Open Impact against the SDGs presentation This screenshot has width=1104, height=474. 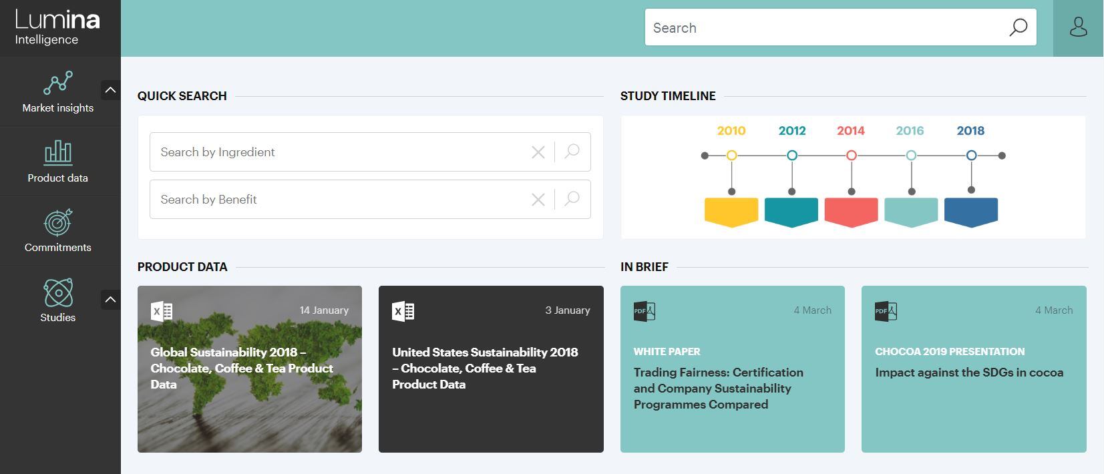[x=973, y=373]
